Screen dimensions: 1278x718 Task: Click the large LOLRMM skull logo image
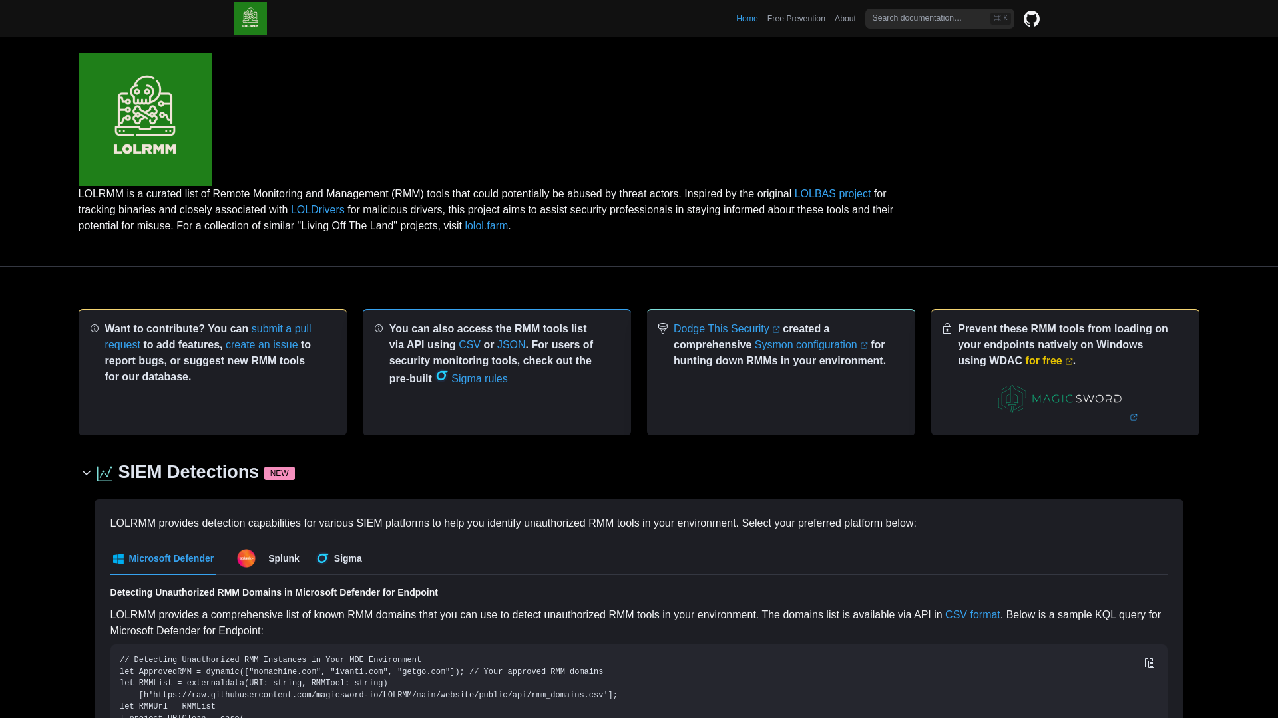145,120
